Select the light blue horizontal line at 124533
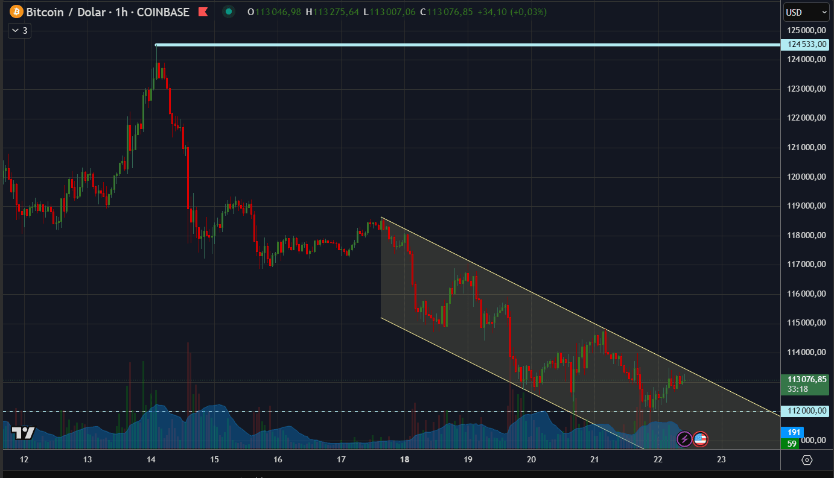Image resolution: width=834 pixels, height=478 pixels. (x=468, y=45)
